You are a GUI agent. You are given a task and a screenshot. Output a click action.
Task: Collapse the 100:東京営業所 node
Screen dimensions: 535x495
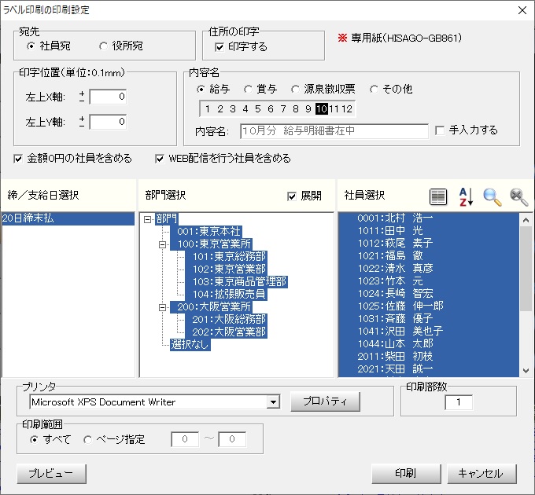click(162, 244)
